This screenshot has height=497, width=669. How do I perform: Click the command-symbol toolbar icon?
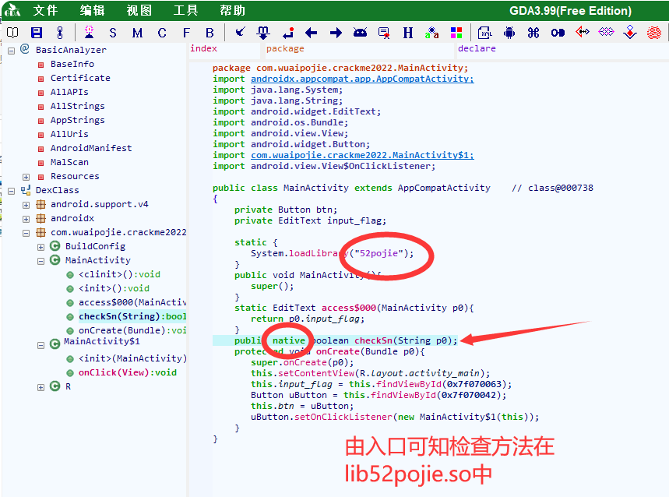pyautogui.click(x=533, y=33)
